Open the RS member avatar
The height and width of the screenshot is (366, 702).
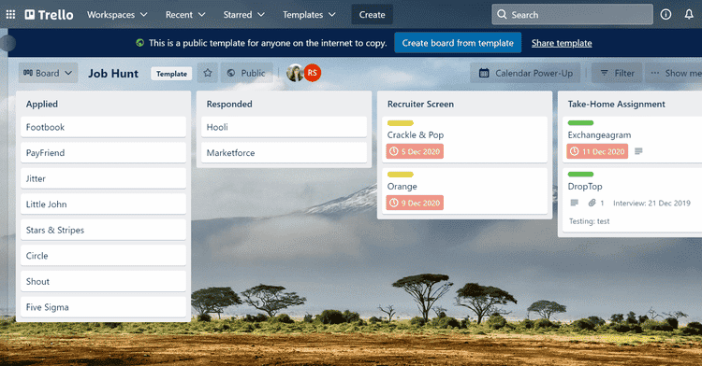pos(313,73)
